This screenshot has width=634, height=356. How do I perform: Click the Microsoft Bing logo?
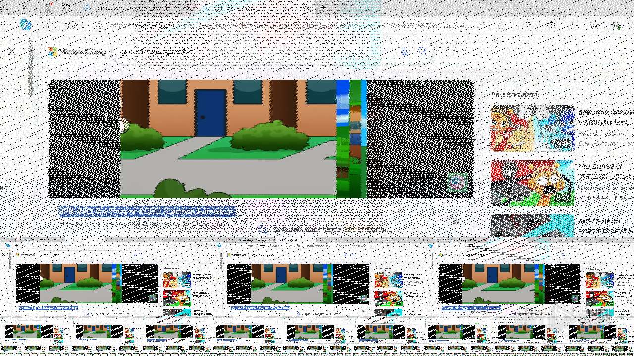pyautogui.click(x=77, y=52)
